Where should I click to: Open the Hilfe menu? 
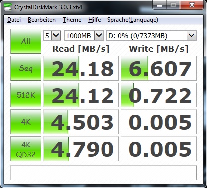[x=94, y=20]
